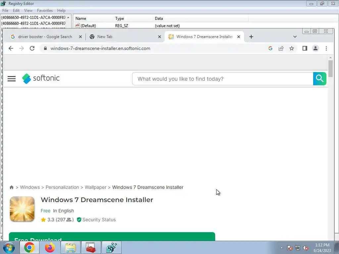Open Chrome's three-dot menu
Image resolution: width=339 pixels, height=254 pixels.
326,48
